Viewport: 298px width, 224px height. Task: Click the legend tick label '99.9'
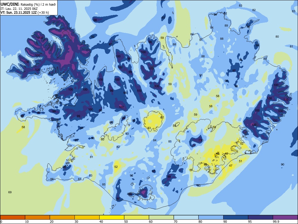point(276,222)
